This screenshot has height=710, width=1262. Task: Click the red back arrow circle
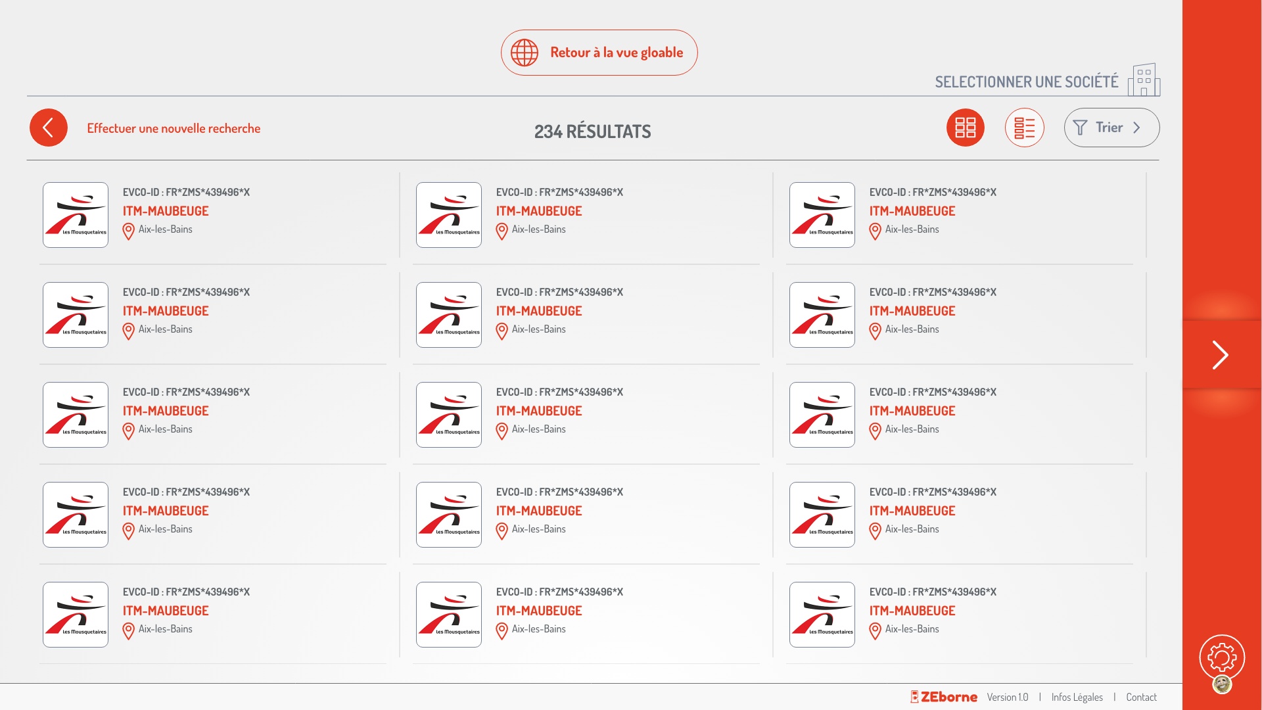(49, 128)
